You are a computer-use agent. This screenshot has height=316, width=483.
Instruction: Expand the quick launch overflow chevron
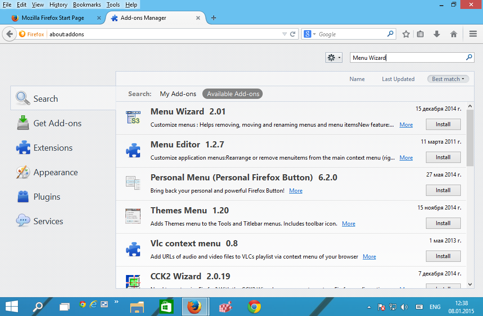117,302
